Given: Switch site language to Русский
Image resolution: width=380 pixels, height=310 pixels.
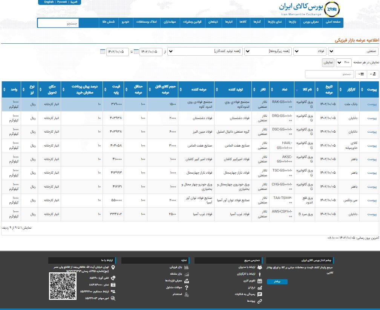Looking at the screenshot, I should pyautogui.click(x=62, y=2).
